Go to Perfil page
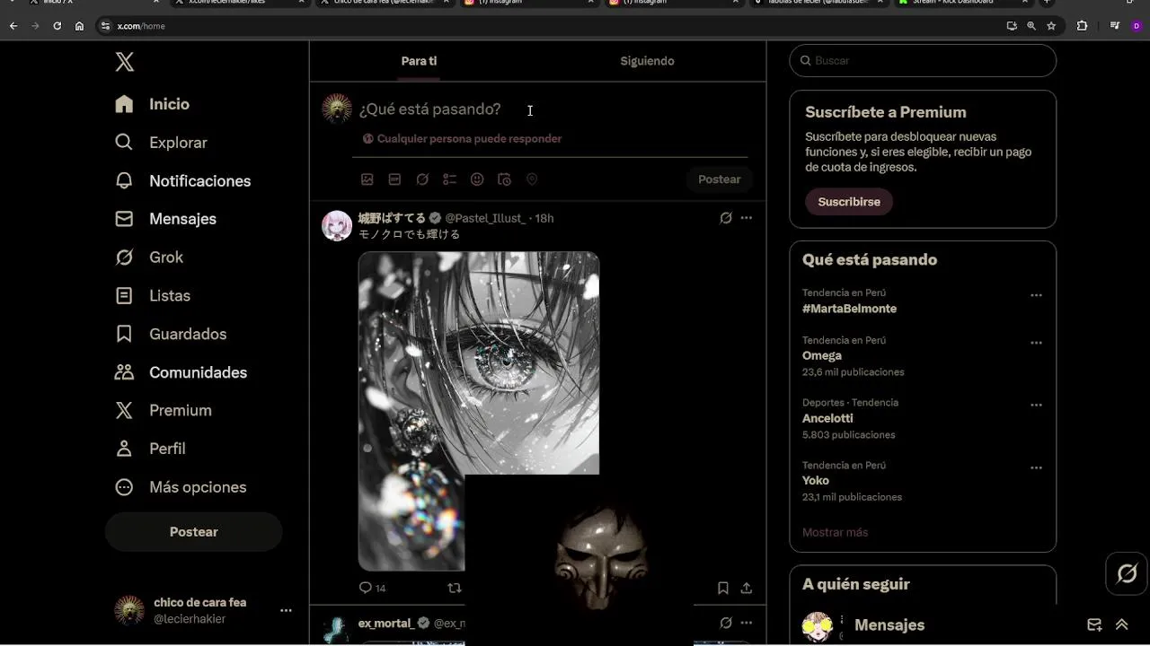This screenshot has width=1150, height=646. tap(150, 449)
